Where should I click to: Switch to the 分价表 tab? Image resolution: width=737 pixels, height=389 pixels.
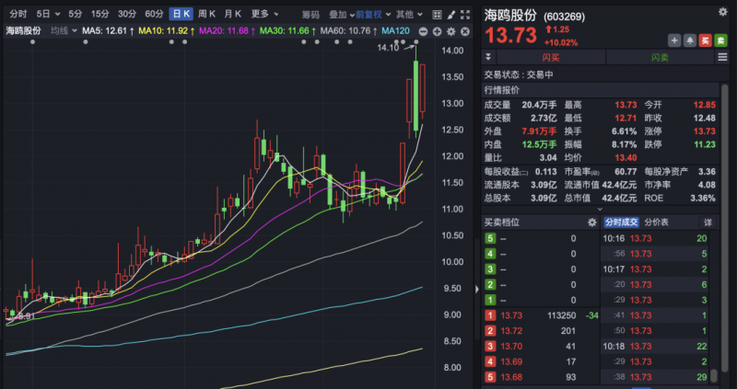tap(656, 223)
